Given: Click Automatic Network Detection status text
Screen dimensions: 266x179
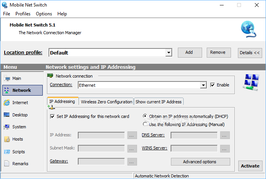Looking at the screenshot, I should [162, 176].
